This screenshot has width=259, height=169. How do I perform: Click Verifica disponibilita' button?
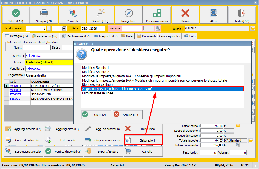pyautogui.click(x=64, y=151)
